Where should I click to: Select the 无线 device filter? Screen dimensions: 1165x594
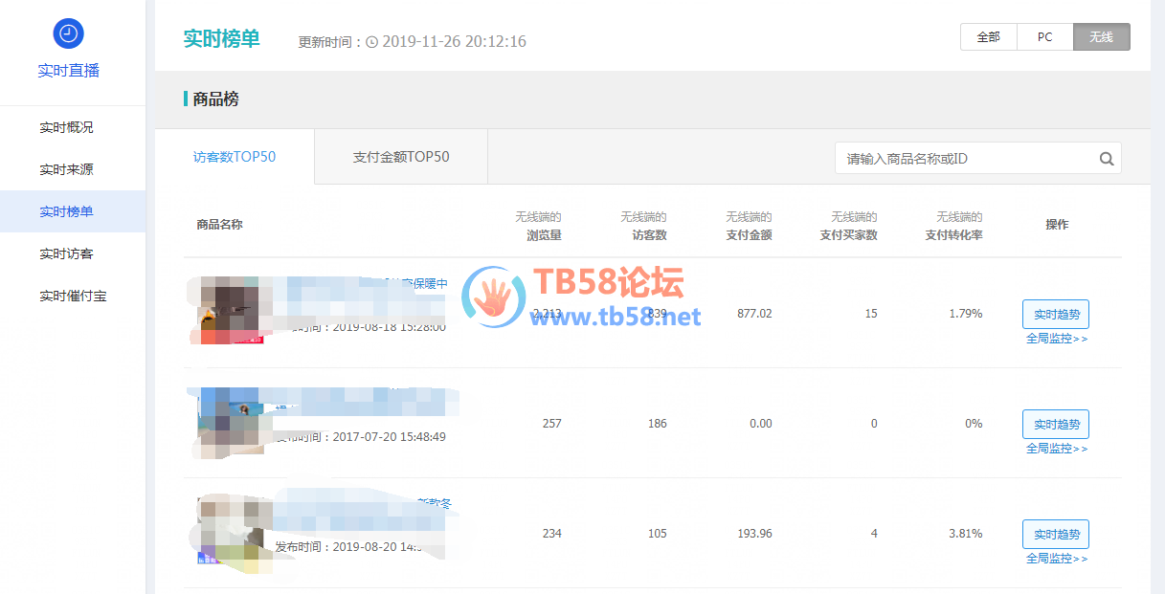(1101, 37)
